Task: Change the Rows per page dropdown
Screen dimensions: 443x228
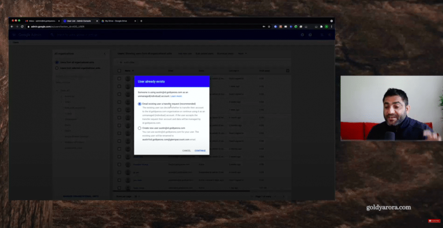Action: point(137,196)
